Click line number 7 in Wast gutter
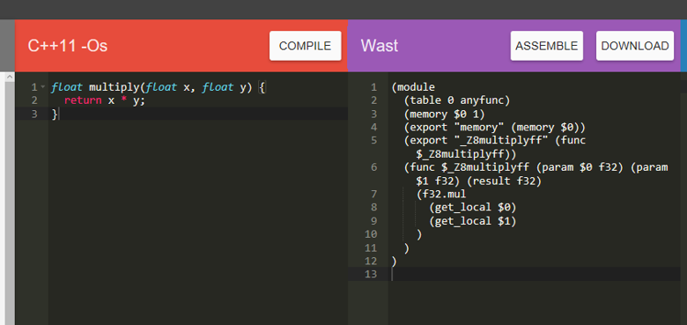This screenshot has width=687, height=325. 373,194
